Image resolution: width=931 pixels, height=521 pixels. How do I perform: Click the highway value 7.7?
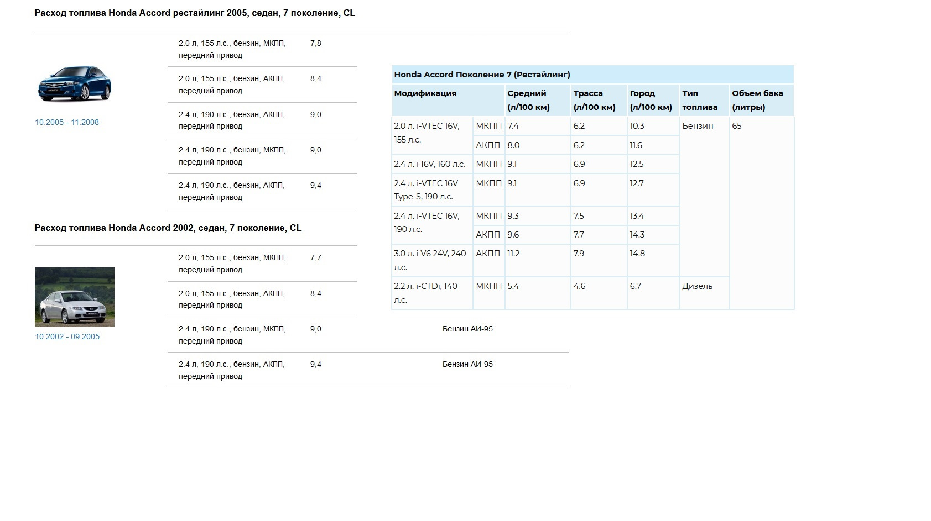point(579,235)
